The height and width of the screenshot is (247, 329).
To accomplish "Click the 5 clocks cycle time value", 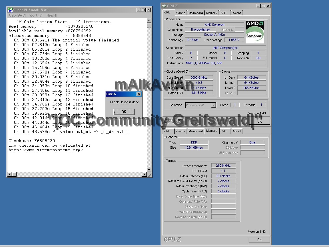I will 223,191.
